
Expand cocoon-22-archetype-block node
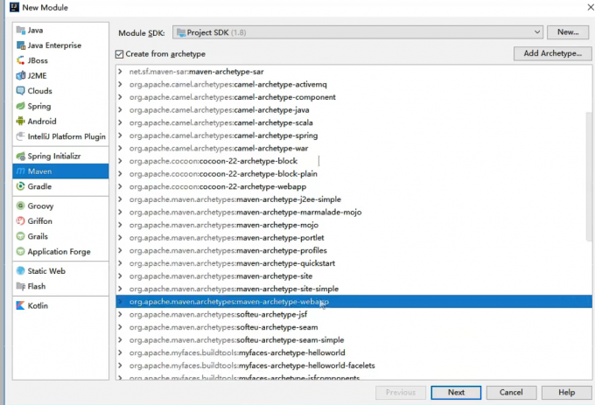coord(120,161)
